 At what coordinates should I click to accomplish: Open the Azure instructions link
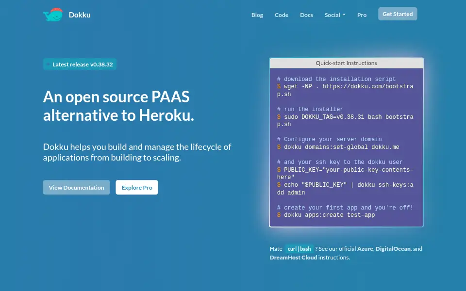click(x=365, y=249)
